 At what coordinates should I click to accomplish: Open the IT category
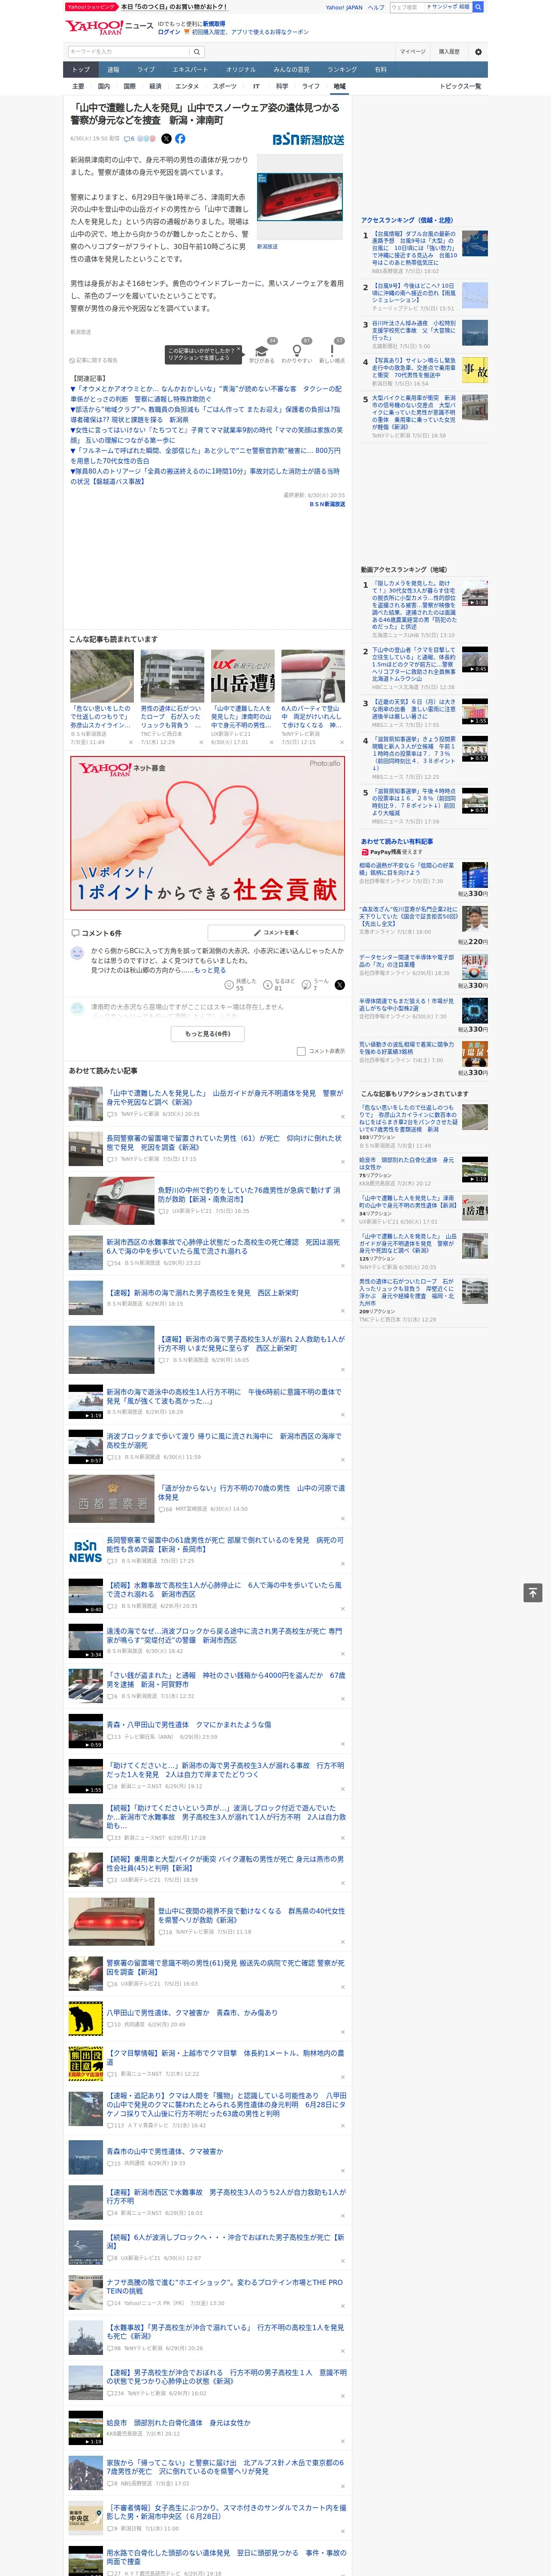tap(256, 86)
